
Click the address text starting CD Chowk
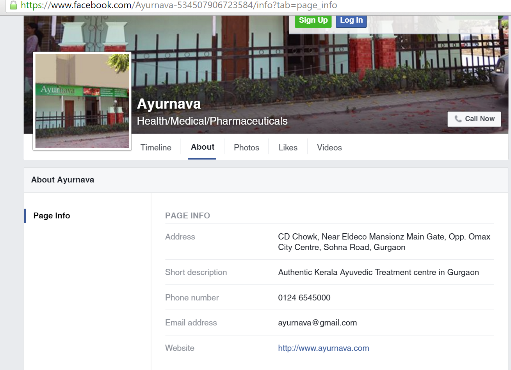pos(384,242)
